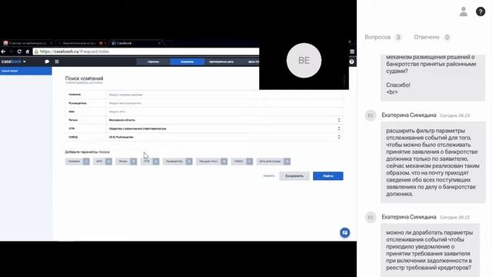Click the round help icon in webinar panel
This screenshot has width=492, height=277.
pyautogui.click(x=480, y=12)
